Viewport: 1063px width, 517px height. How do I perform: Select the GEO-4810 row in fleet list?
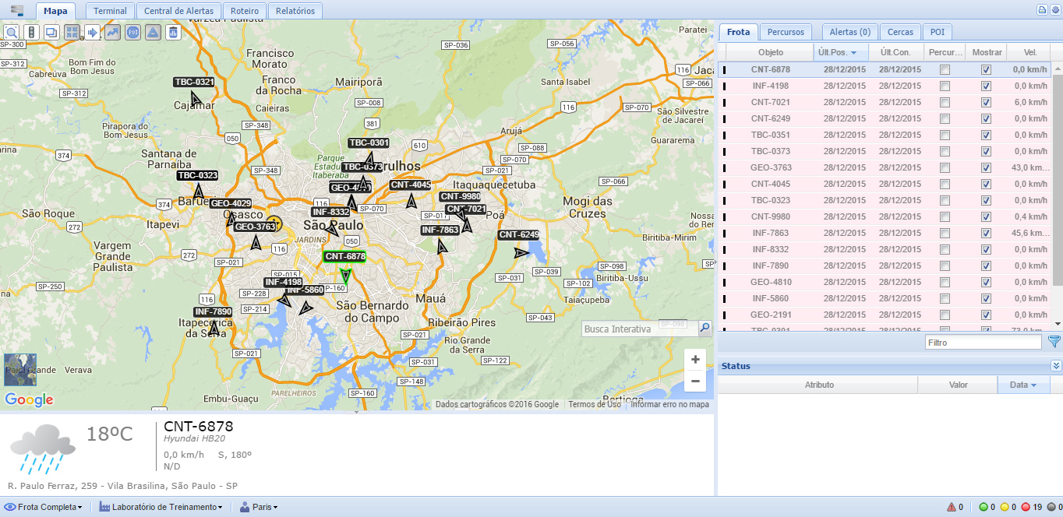tap(885, 282)
